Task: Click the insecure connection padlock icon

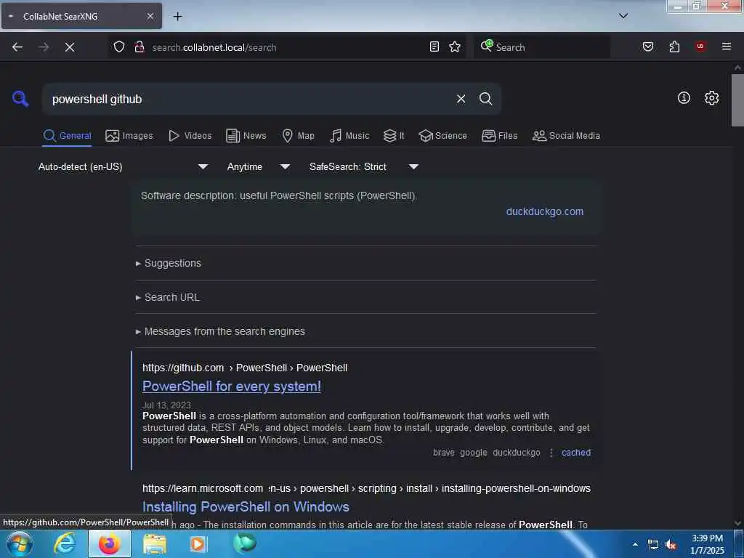Action: (x=139, y=46)
